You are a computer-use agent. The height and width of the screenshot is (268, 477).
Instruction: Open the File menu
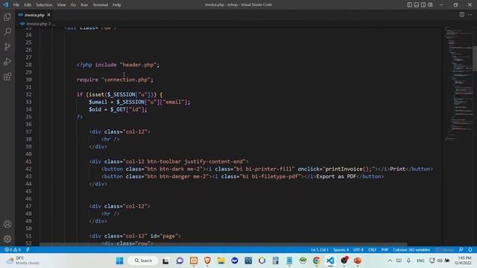[16, 5]
